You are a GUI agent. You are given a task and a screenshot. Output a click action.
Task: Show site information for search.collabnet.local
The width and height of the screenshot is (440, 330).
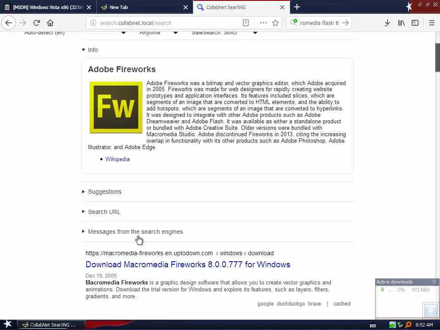pyautogui.click(x=93, y=23)
